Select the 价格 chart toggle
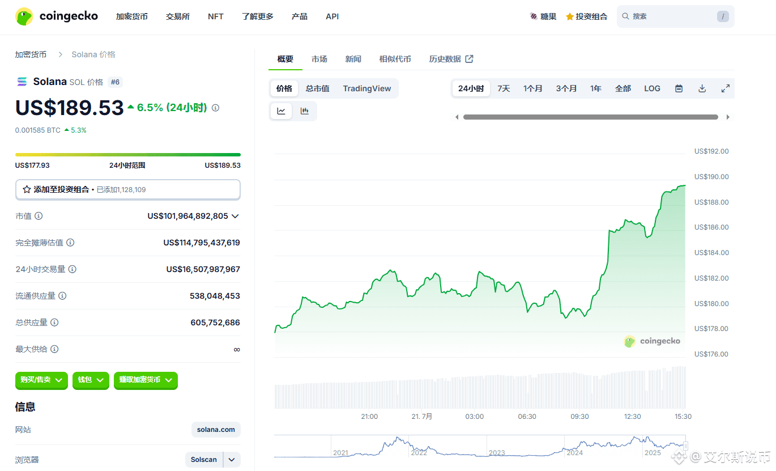The width and height of the screenshot is (776, 471). (x=284, y=88)
